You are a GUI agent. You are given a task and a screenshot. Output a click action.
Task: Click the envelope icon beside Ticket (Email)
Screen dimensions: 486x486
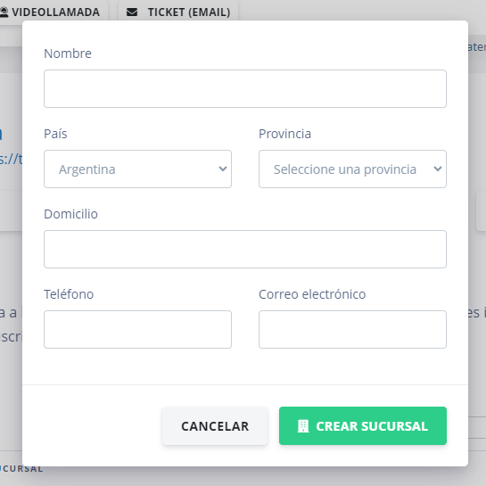point(132,12)
